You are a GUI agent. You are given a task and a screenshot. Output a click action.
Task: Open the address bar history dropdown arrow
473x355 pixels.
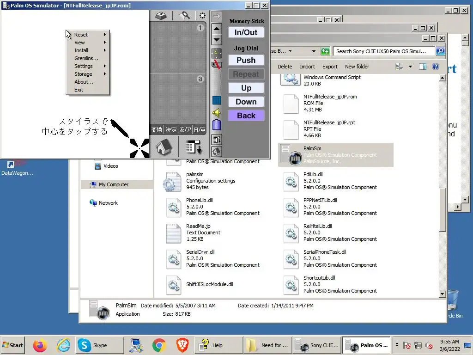[314, 51]
